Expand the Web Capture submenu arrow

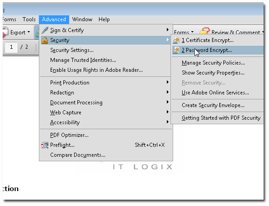(x=167, y=112)
